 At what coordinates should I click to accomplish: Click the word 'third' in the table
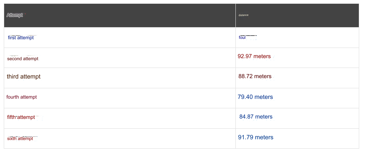pyautogui.click(x=12, y=77)
